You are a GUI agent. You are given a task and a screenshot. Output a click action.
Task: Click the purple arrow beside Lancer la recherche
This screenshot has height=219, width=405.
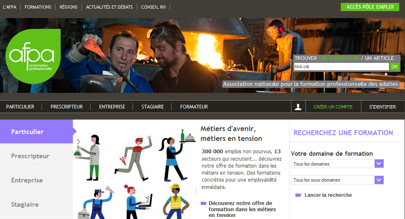[x=298, y=195]
